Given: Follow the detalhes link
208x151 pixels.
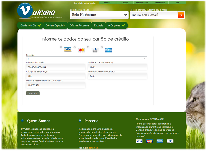Looking at the screenshot, I should [x=93, y=148].
